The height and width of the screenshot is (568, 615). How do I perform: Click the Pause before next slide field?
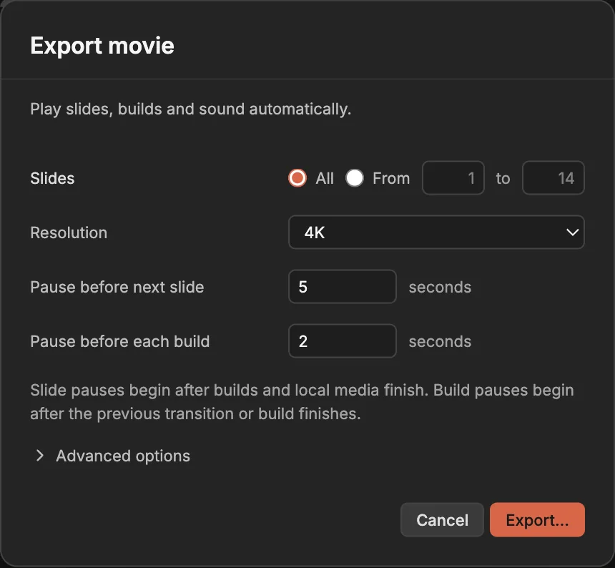click(x=343, y=287)
